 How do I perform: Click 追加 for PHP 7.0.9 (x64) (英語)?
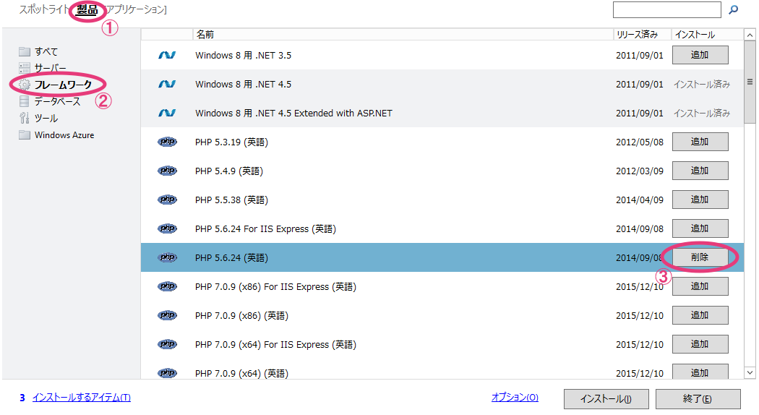[700, 372]
